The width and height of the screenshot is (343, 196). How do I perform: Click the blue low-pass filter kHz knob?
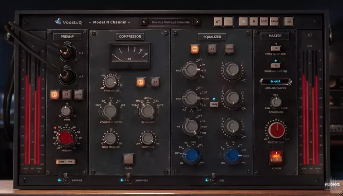tap(232, 155)
